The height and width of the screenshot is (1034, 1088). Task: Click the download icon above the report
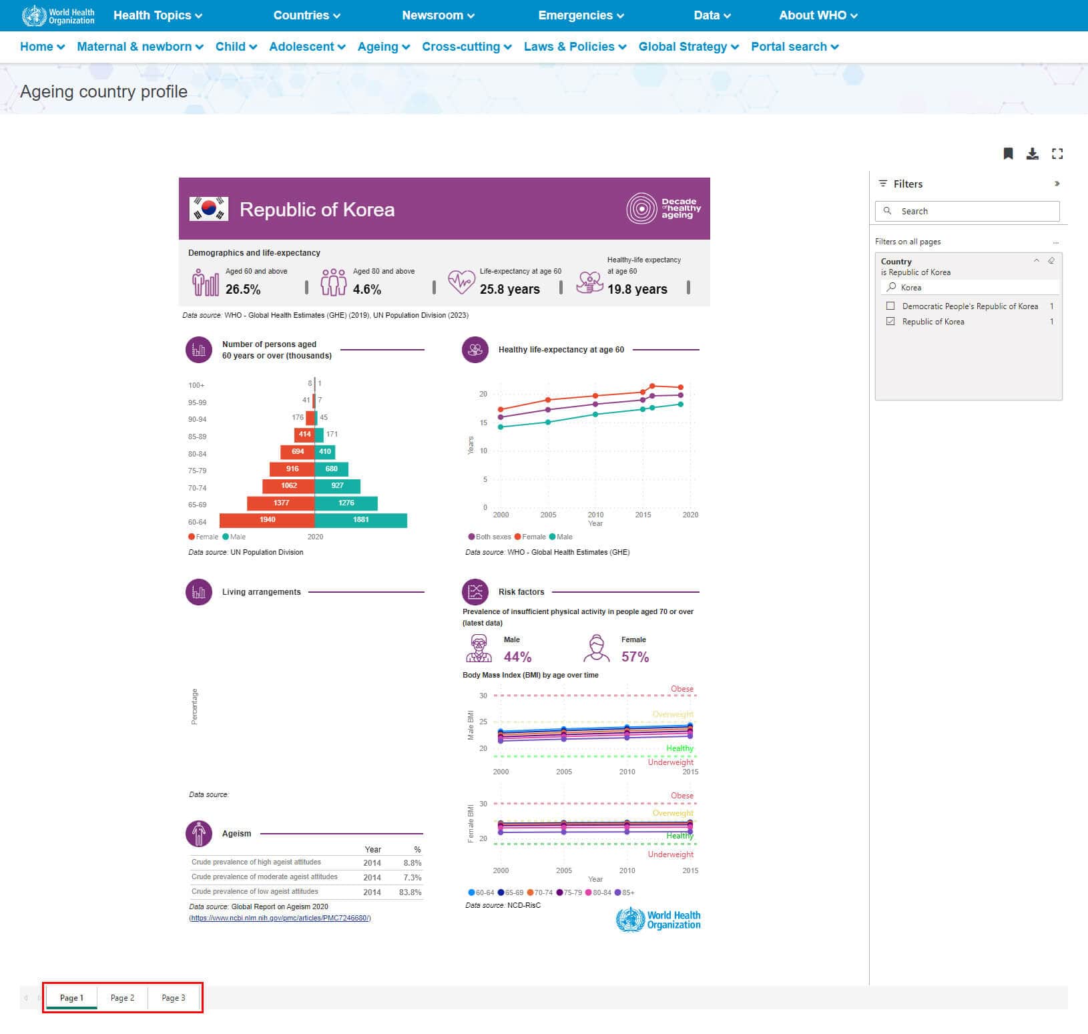[1033, 154]
